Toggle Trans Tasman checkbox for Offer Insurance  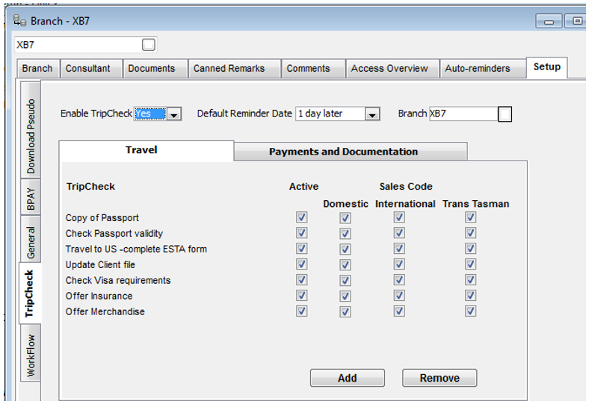click(x=471, y=296)
